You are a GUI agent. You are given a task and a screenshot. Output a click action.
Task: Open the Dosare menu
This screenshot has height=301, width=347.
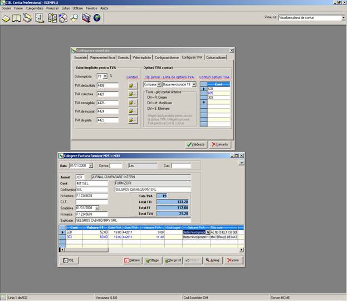pyautogui.click(x=6, y=8)
